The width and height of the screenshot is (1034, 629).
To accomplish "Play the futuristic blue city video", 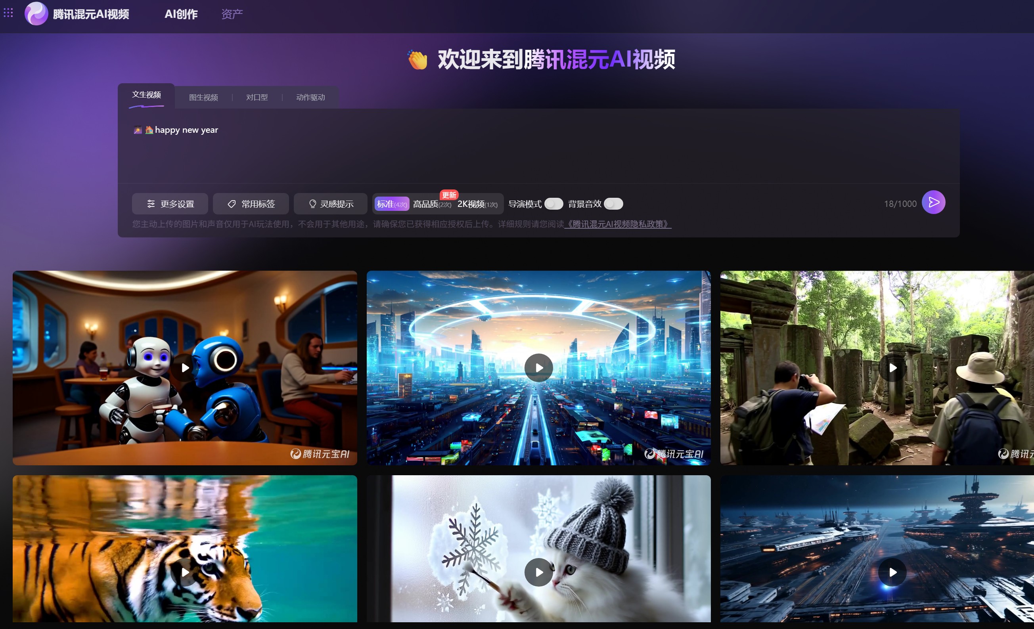I will point(538,368).
